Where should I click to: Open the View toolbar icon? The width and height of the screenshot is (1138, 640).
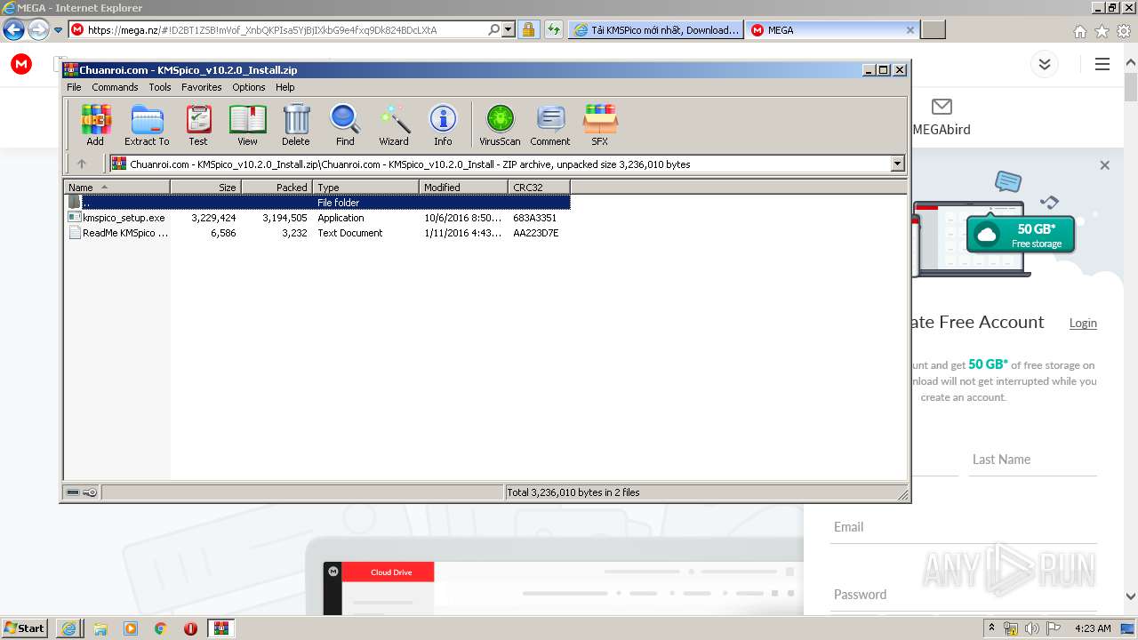247,124
